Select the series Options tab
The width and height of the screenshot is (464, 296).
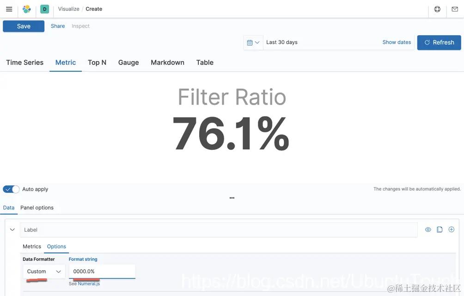[56, 246]
